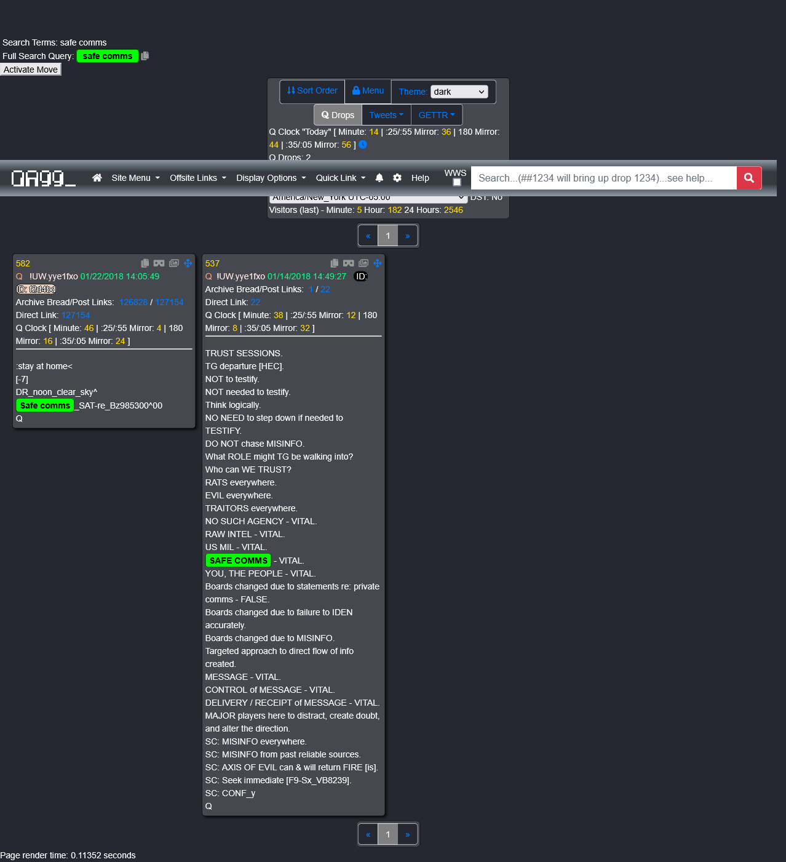Click the Sort Order button

(312, 91)
